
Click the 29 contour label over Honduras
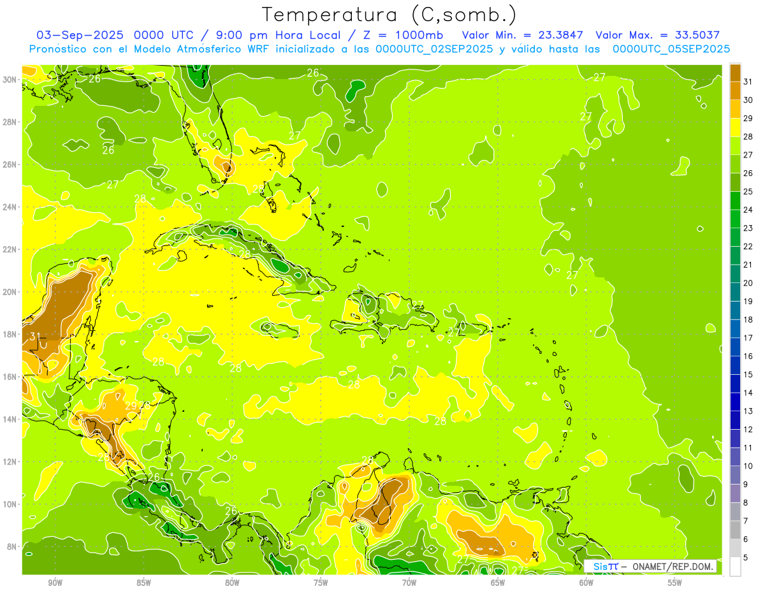click(131, 405)
